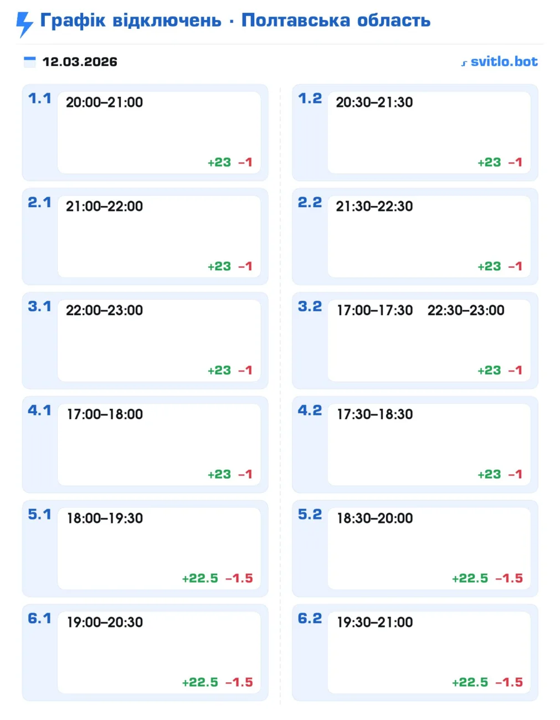Viewport: 560px width, 720px height.
Task: Click the lightning bolt logo icon
Action: tap(24, 23)
